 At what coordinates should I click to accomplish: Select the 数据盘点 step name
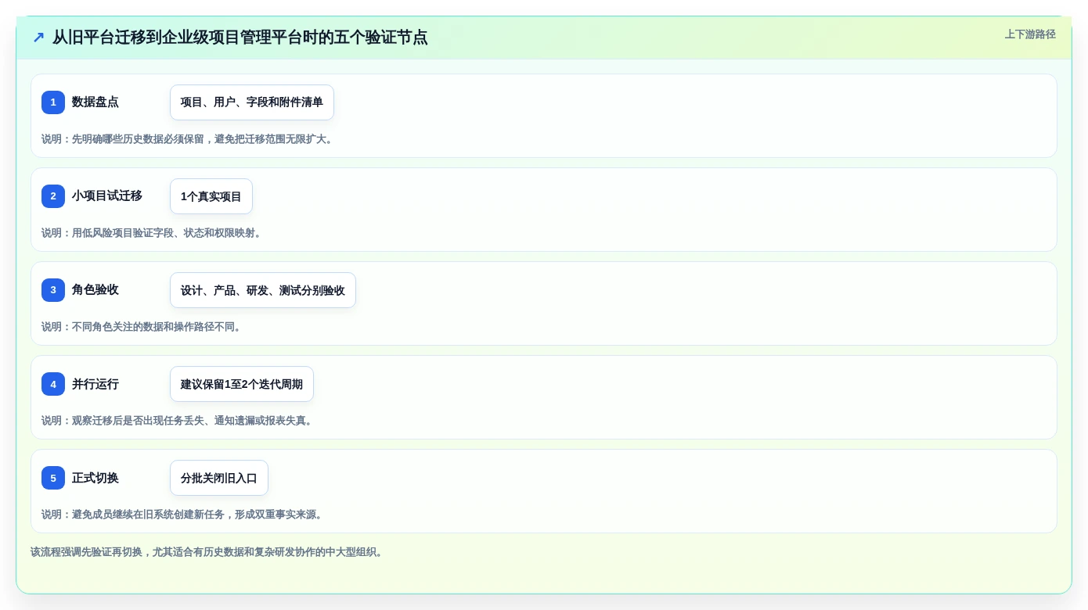coord(95,102)
